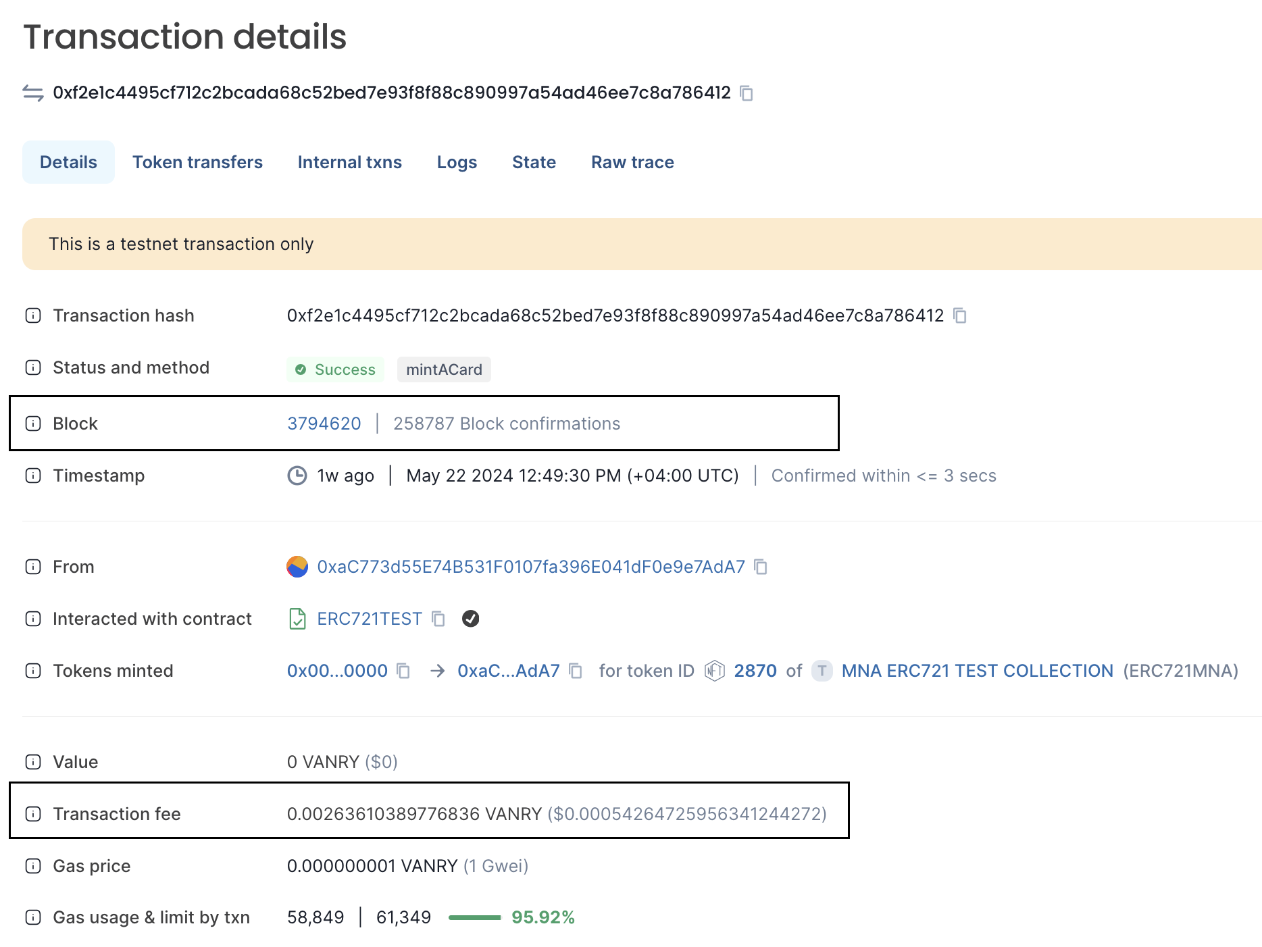Screen dimensions: 1262x947
Task: Open the Internal txns tab
Action: [349, 162]
